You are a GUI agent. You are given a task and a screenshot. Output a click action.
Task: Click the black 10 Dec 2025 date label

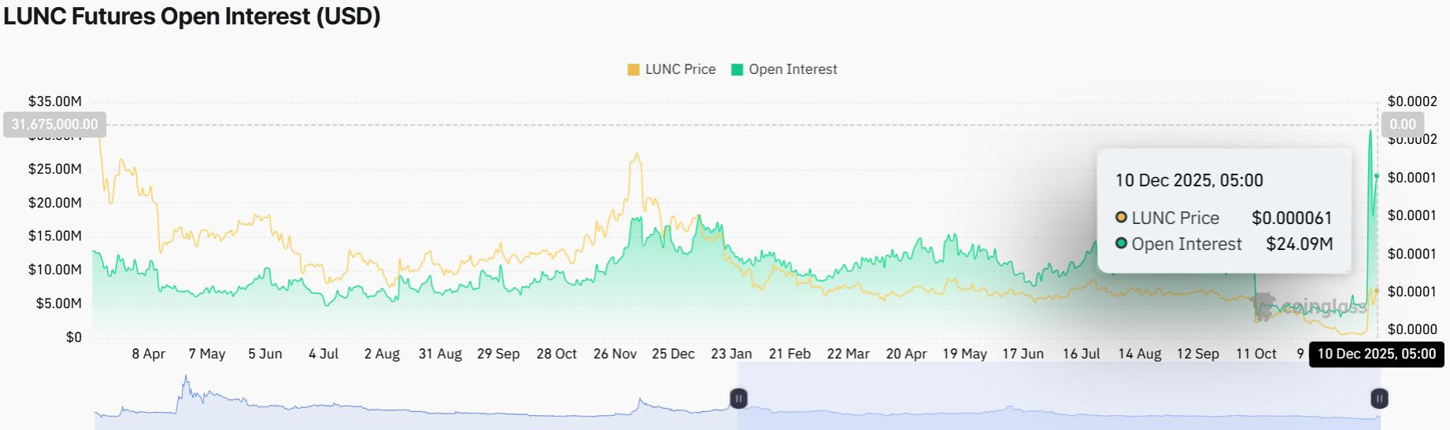(1376, 354)
